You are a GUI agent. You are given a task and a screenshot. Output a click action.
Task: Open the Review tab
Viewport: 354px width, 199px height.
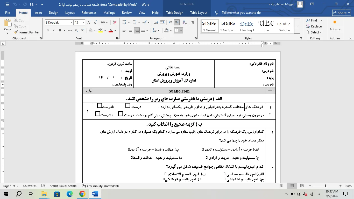coord(127,13)
